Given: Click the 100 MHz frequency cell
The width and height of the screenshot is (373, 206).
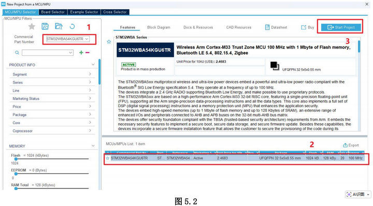Looking at the screenshot, I should click(355, 158).
